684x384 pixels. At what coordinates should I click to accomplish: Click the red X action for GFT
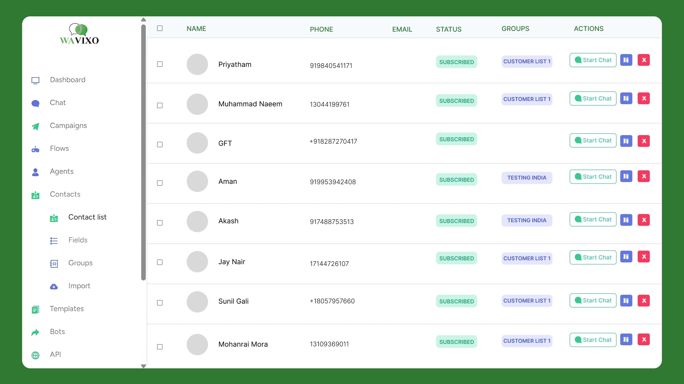click(x=644, y=141)
